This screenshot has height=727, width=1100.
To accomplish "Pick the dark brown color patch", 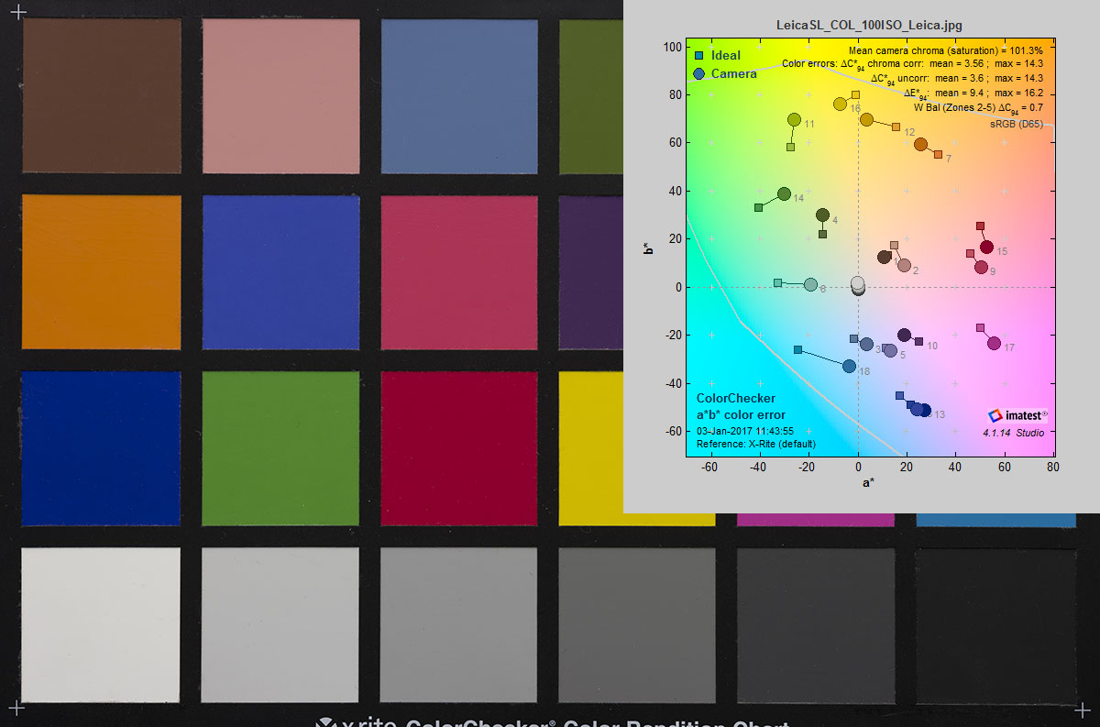I will [101, 95].
